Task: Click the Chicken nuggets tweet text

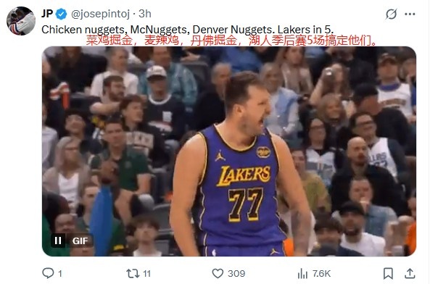Action: 187,30
